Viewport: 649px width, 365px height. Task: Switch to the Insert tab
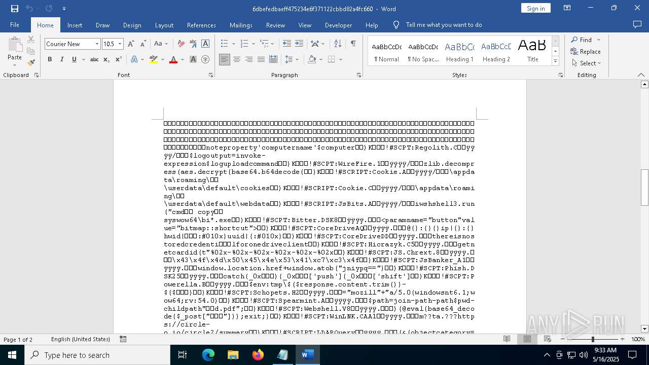pos(75,25)
